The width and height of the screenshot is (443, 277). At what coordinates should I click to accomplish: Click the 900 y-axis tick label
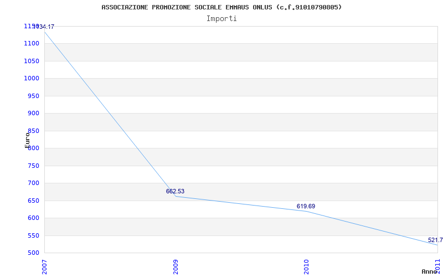pyautogui.click(x=34, y=114)
